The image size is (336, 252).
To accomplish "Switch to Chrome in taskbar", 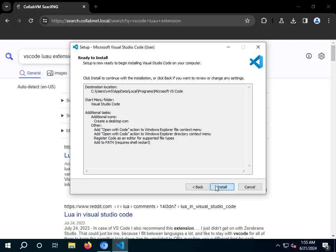I will point(104,245).
